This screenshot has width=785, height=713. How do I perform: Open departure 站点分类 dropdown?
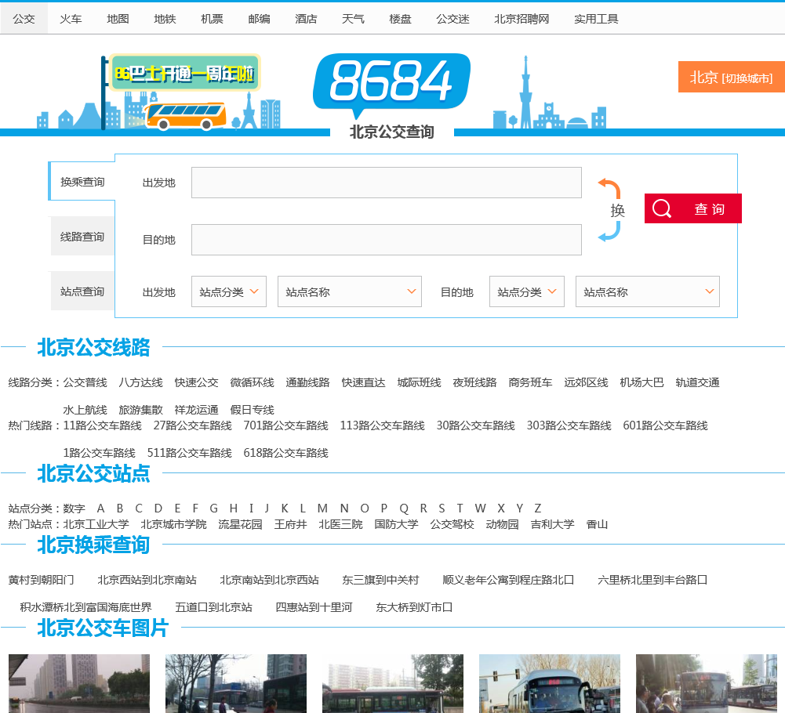[x=229, y=291]
